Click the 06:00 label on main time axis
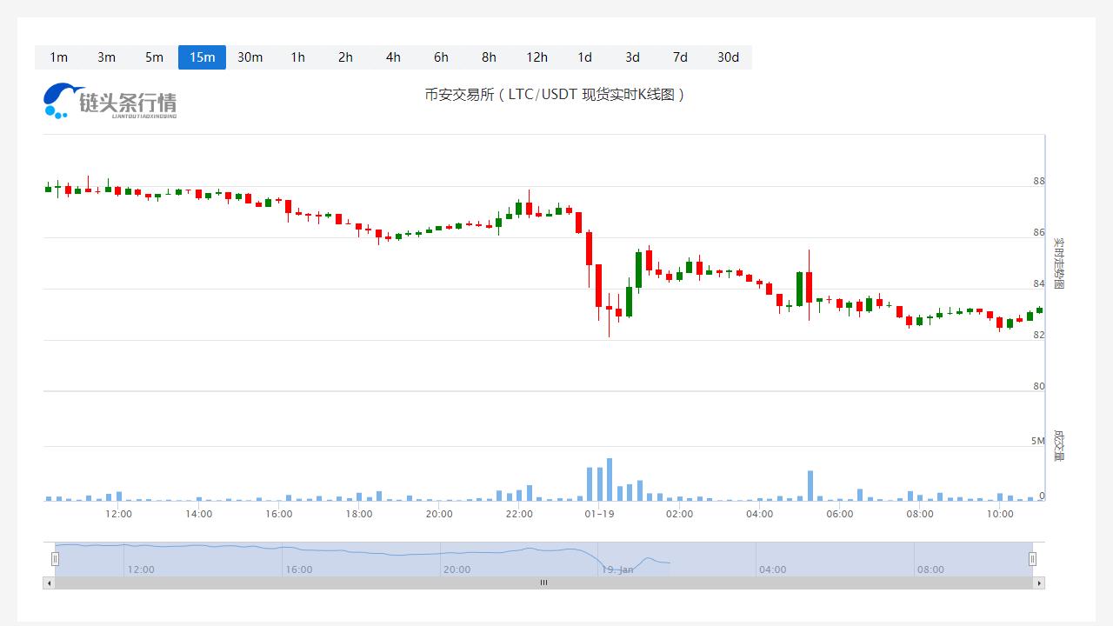The width and height of the screenshot is (1113, 626). pos(840,514)
